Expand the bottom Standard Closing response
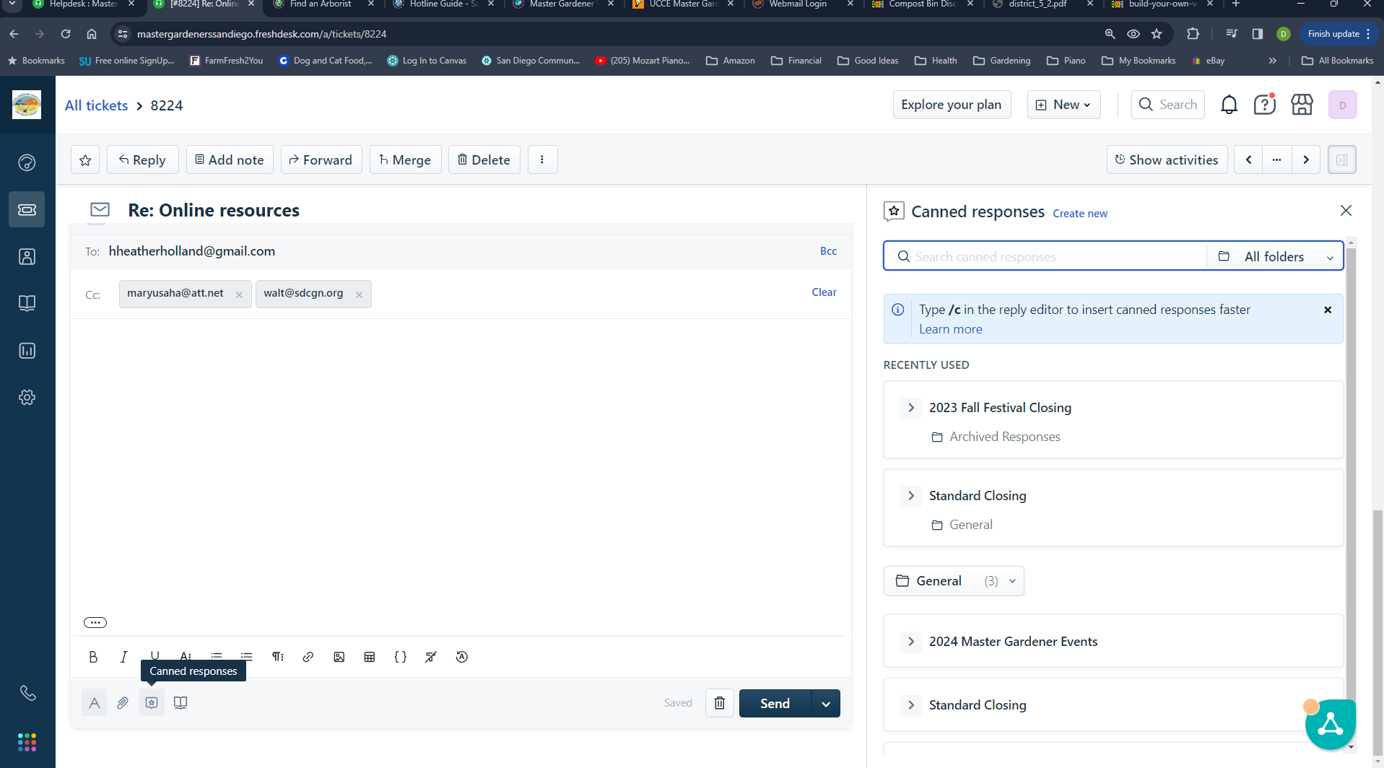 911,705
